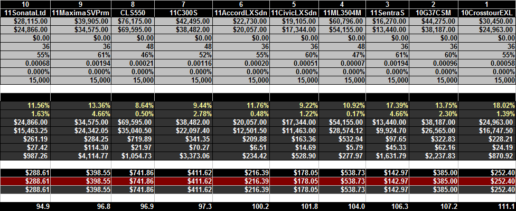Select the 10CrosstourEXL vehicle name cell
Image resolution: width=516 pixels, height=211 pixels.
pos(487,13)
